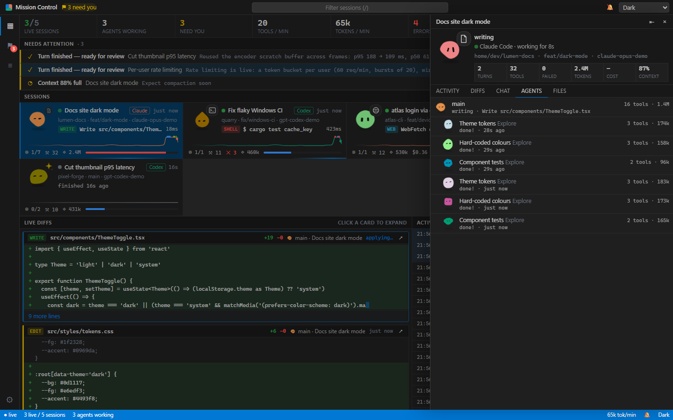Click the bell icon in the status bar

coord(647,415)
